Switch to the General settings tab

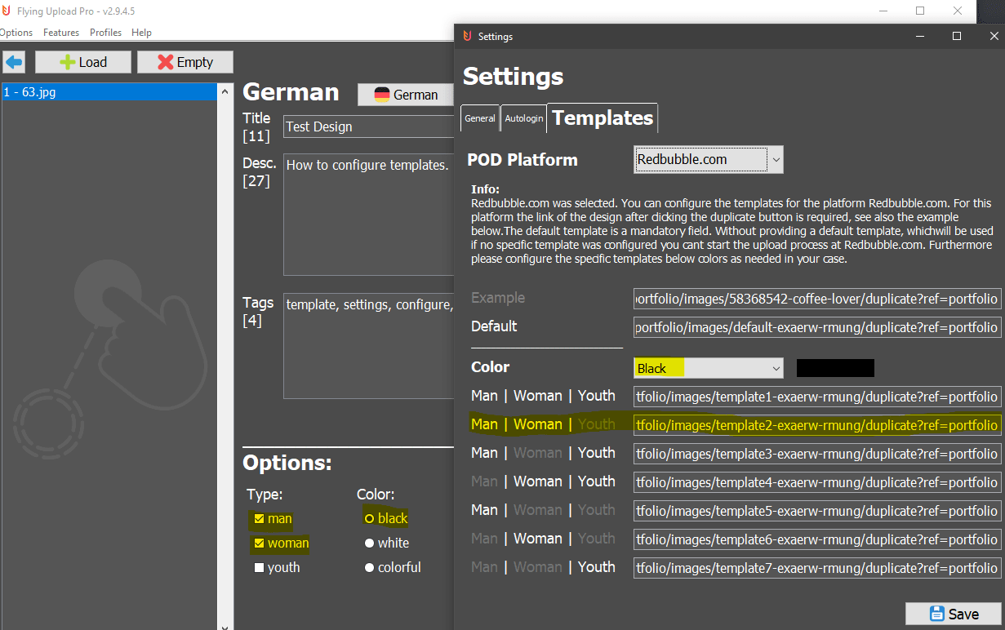pos(480,118)
